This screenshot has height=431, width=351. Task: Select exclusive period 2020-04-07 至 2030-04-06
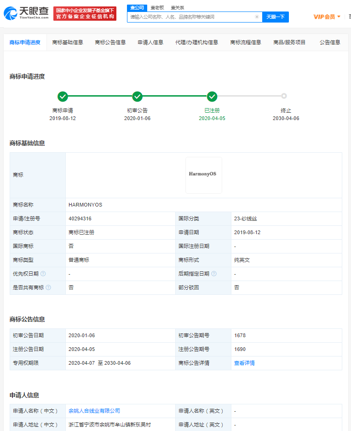pyautogui.click(x=99, y=363)
